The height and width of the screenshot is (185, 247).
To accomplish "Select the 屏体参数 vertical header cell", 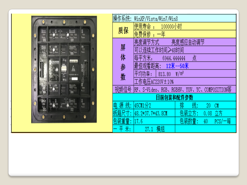I will pyautogui.click(x=123, y=62).
